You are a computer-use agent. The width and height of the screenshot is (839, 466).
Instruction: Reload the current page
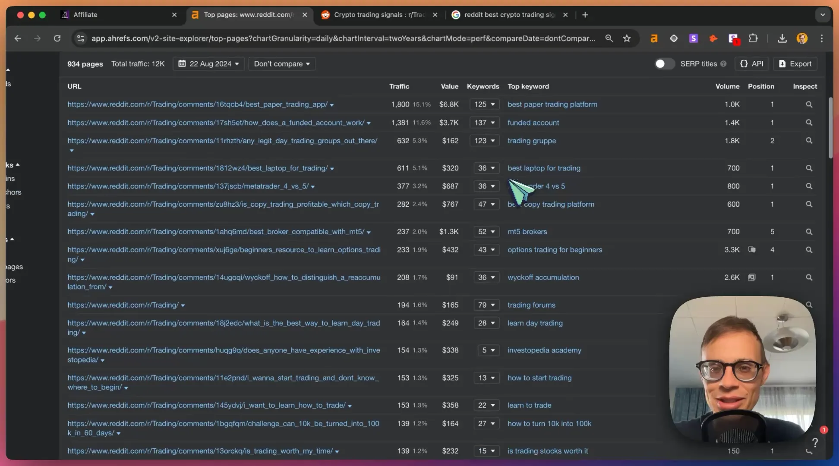click(57, 38)
